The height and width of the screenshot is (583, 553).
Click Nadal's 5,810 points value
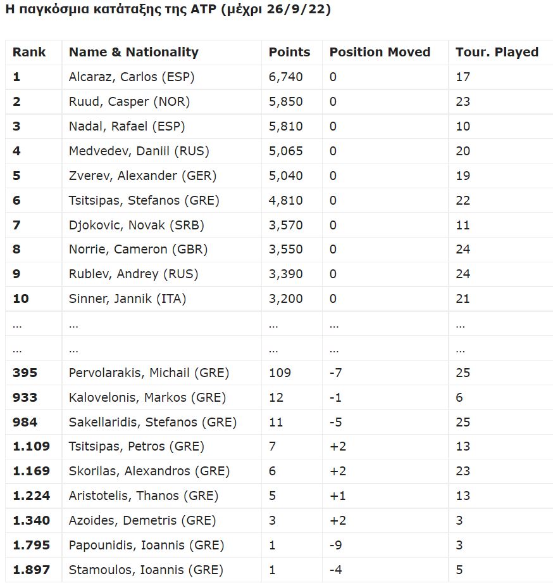click(285, 126)
